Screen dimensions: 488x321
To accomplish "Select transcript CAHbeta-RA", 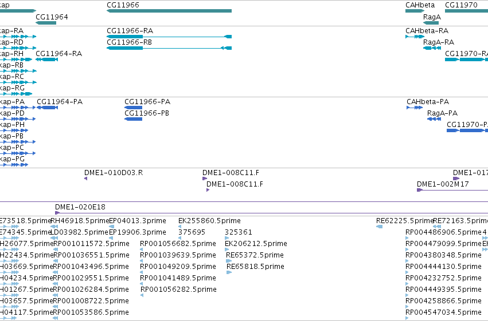I will pos(415,37).
